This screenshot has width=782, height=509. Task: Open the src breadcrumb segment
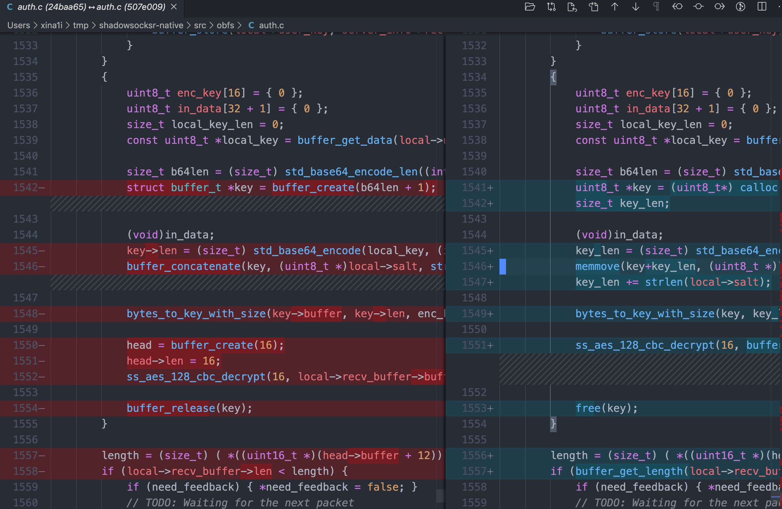[x=200, y=25]
